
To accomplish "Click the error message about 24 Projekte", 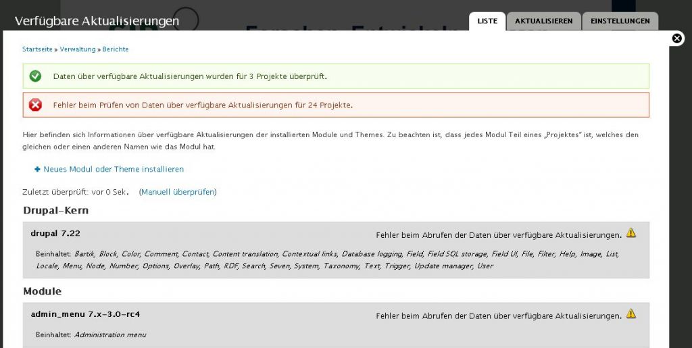I will tap(203, 105).
